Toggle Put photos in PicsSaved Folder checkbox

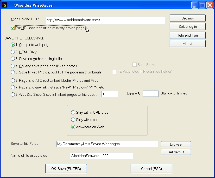pos(114,72)
